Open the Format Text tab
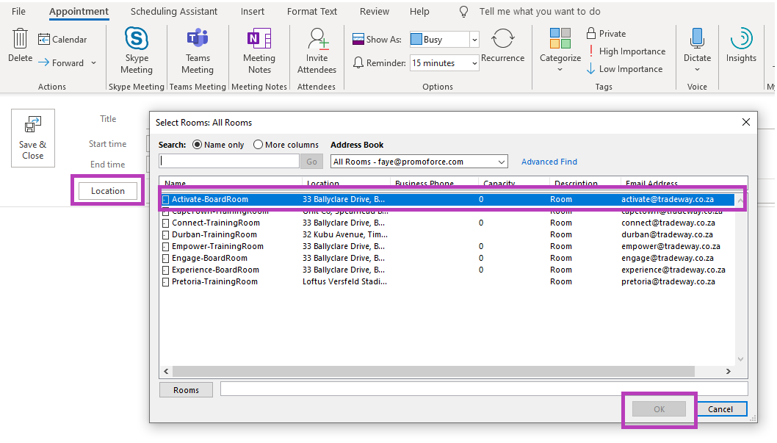Screen dimensions: 777x443 [x=311, y=11]
